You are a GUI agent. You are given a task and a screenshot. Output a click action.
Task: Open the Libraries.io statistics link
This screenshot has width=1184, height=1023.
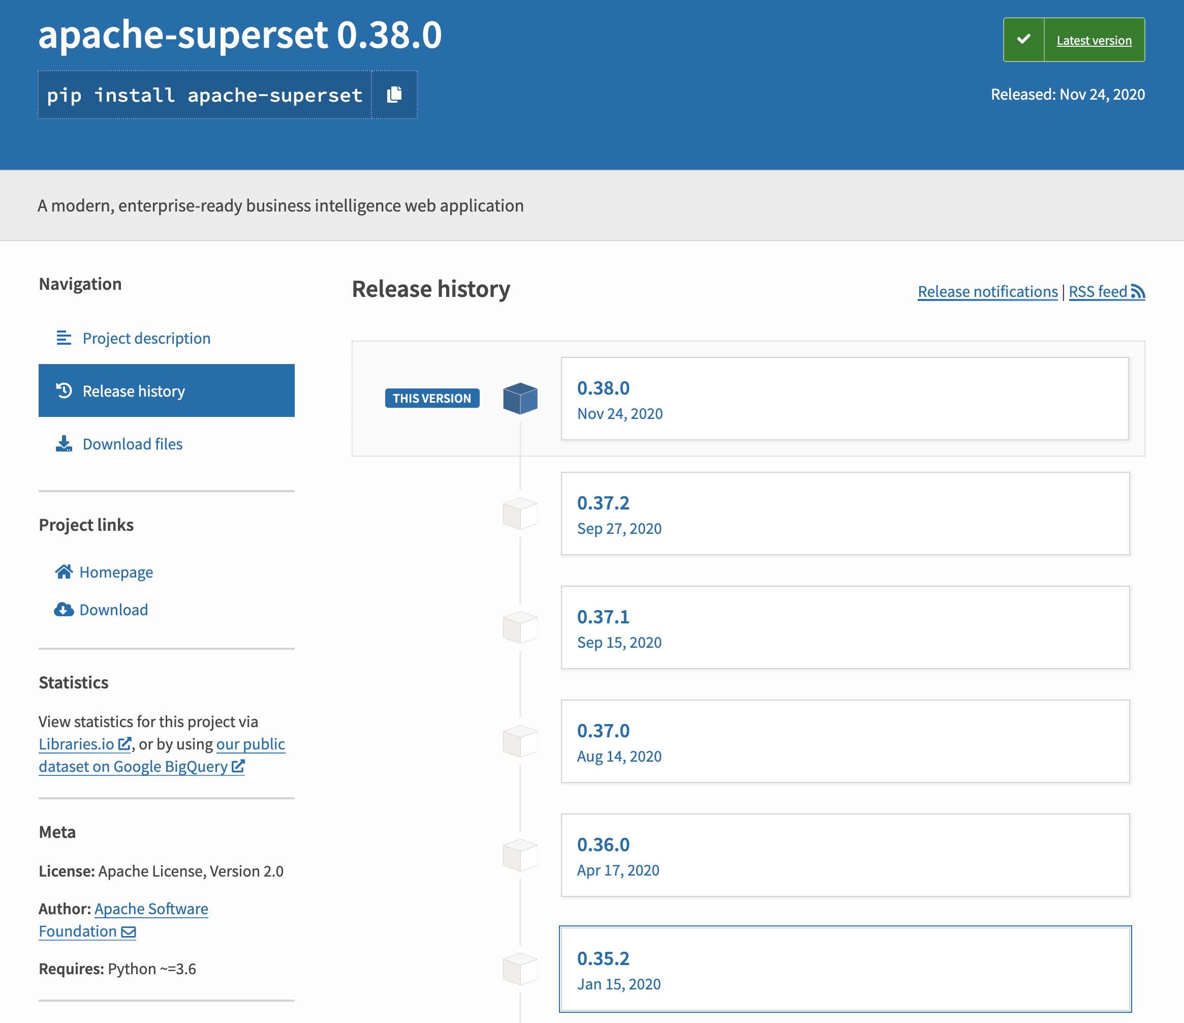click(x=77, y=744)
